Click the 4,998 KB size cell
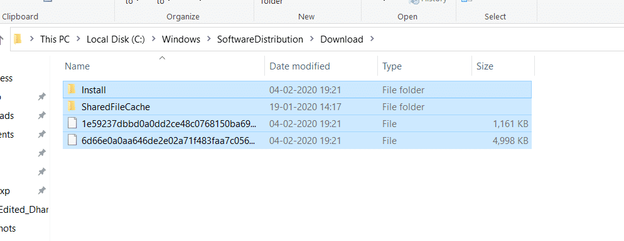Image resolution: width=624 pixels, height=241 pixels. pos(510,141)
